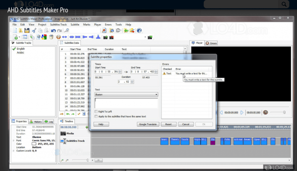Viewport: 297px width, 171px height.
Task: Open the Marks menu
Action: click(86, 25)
